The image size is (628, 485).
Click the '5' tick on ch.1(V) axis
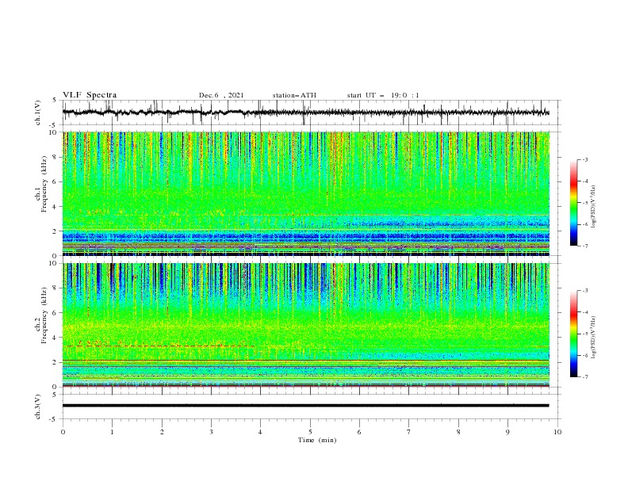point(56,101)
